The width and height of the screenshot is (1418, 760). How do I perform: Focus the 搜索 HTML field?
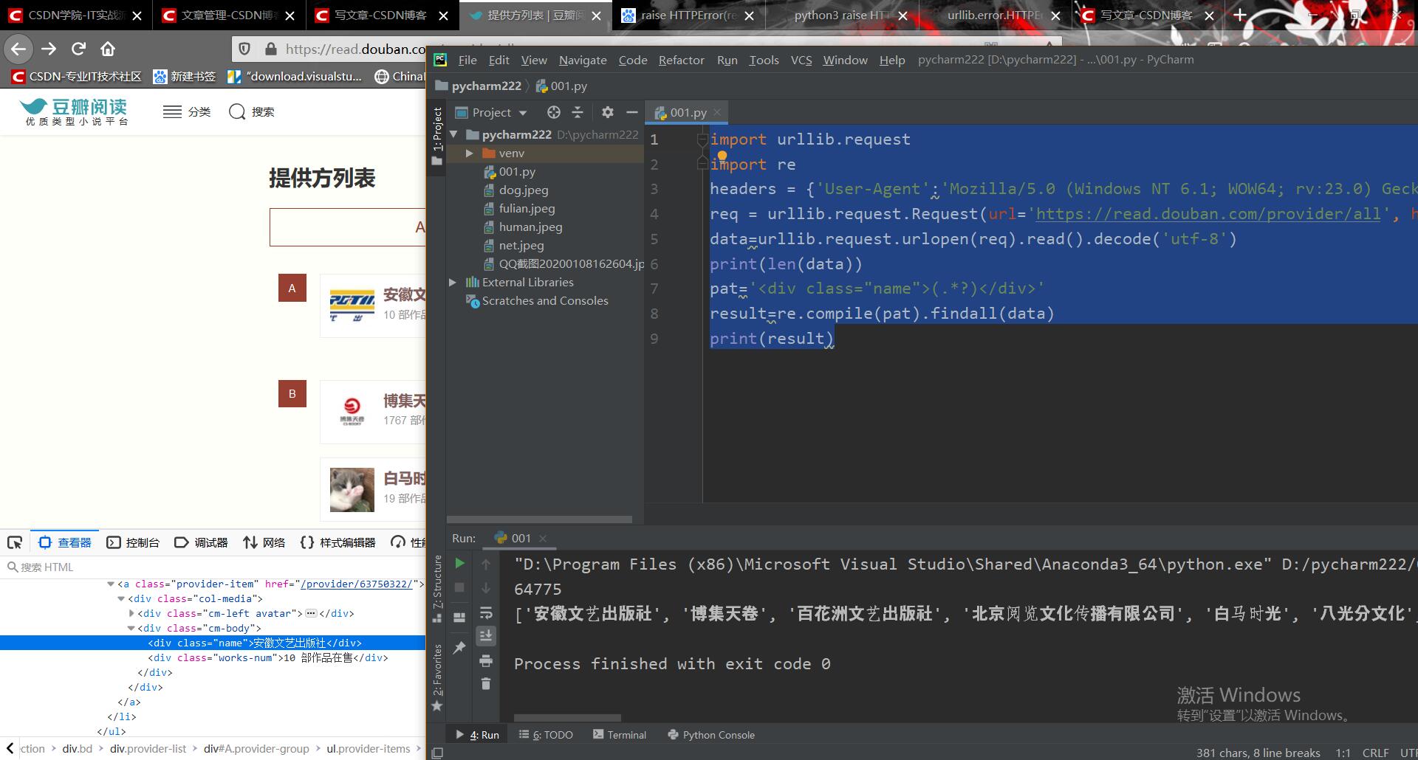tap(214, 567)
